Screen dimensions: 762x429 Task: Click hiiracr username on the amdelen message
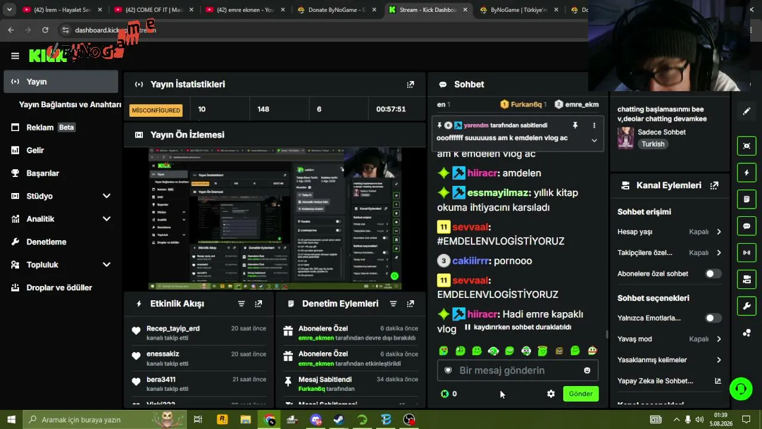483,173
